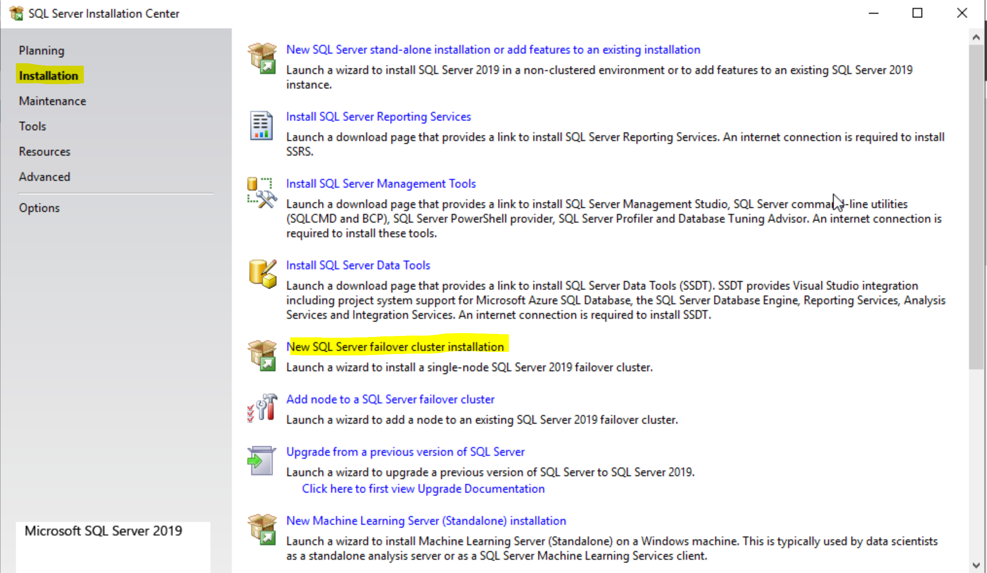Launch New SQL Server stand-alone installation link
Image resolution: width=987 pixels, height=573 pixels.
tap(493, 50)
